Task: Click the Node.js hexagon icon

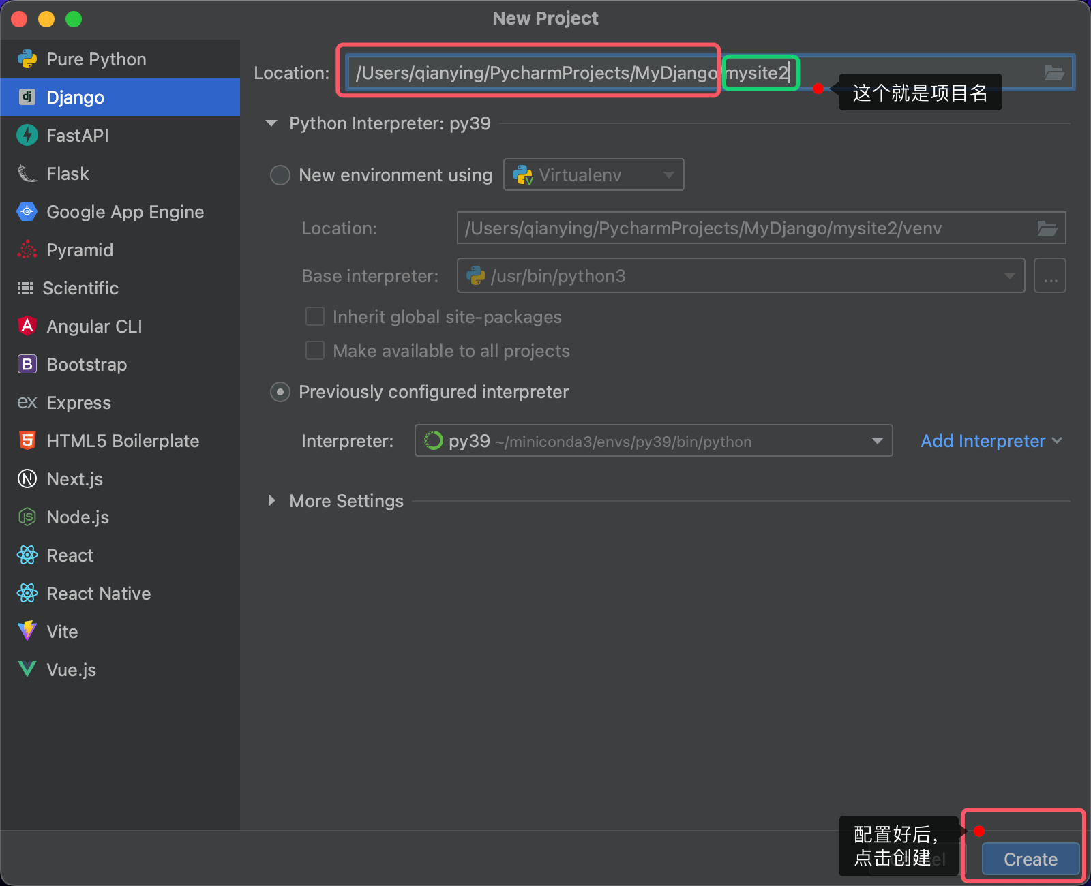Action: coord(27,517)
